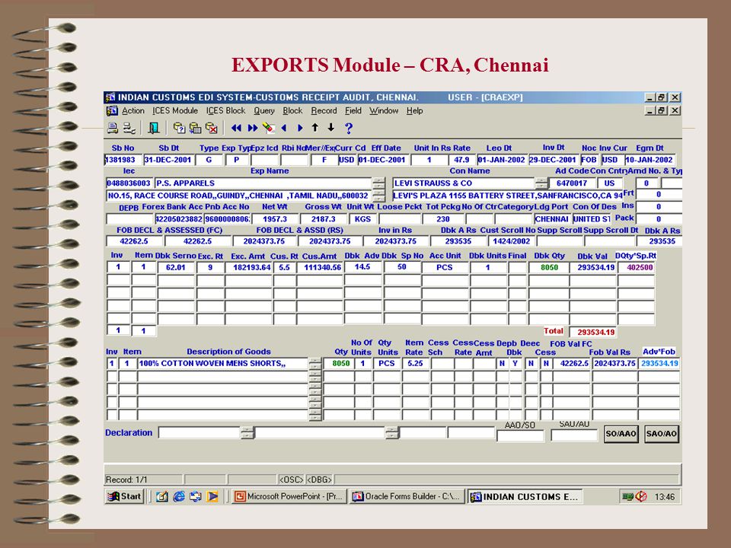This screenshot has height=548, width=731.
Task: Switch to Oracle Forms Builder in the taskbar
Action: [x=407, y=497]
